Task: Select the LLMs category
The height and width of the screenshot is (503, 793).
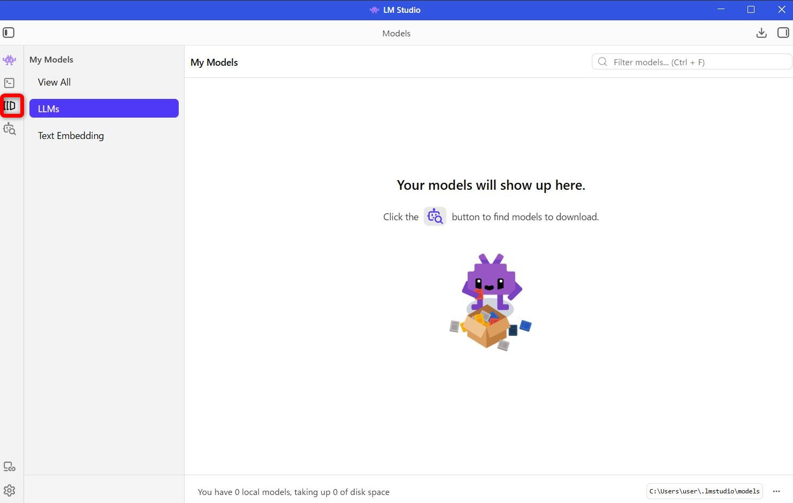Action: [104, 109]
